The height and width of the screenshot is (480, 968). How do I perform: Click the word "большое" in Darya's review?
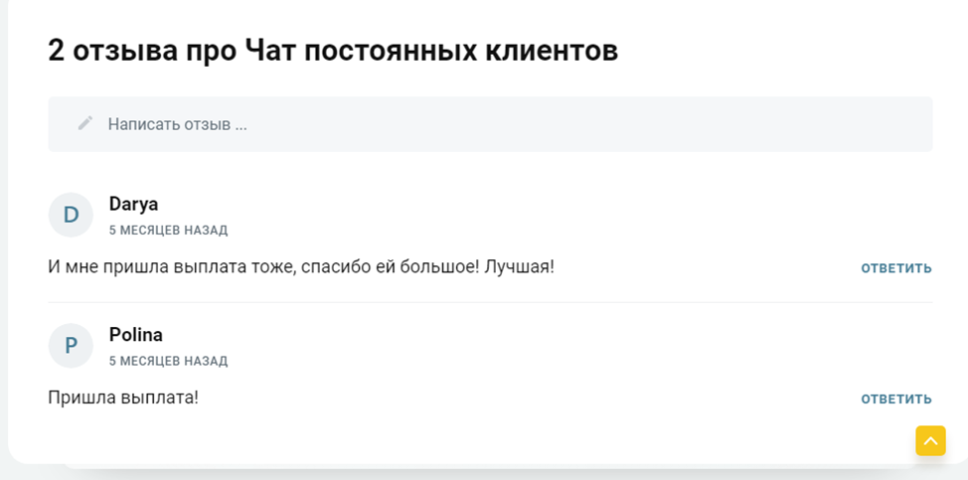pyautogui.click(x=443, y=267)
